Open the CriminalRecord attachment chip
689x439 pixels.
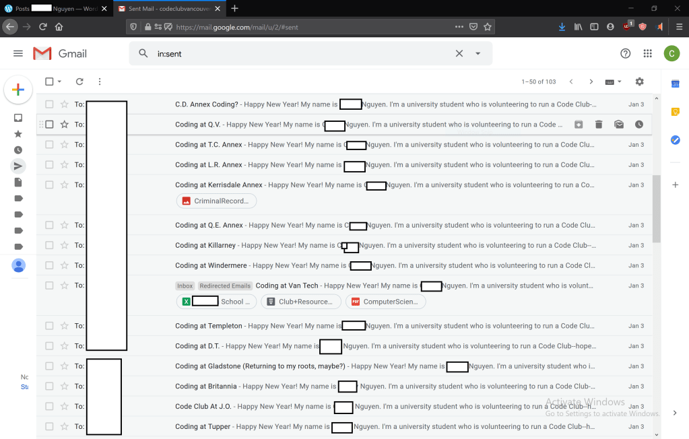coord(216,201)
